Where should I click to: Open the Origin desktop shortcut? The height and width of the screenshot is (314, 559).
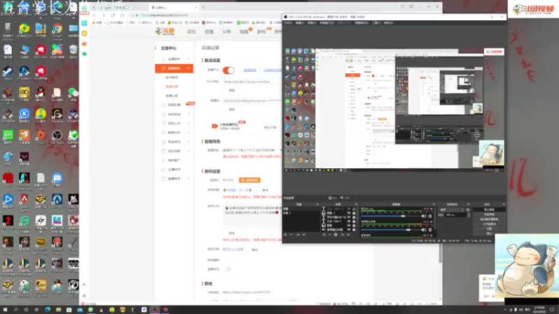click(41, 137)
